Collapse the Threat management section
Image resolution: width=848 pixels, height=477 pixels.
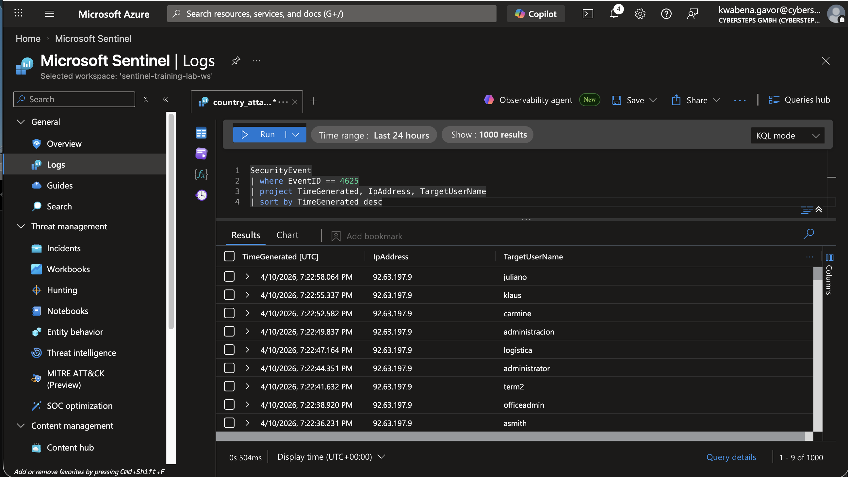(21, 226)
